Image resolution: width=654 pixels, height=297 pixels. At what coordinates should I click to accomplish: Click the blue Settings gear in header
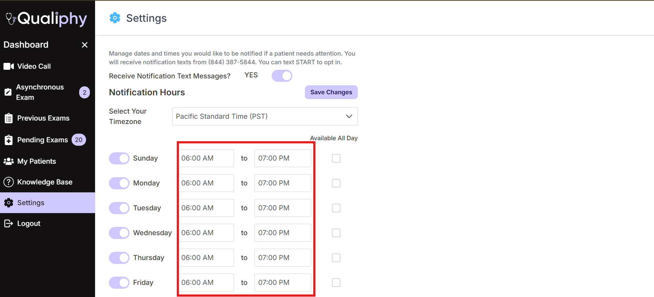[115, 18]
